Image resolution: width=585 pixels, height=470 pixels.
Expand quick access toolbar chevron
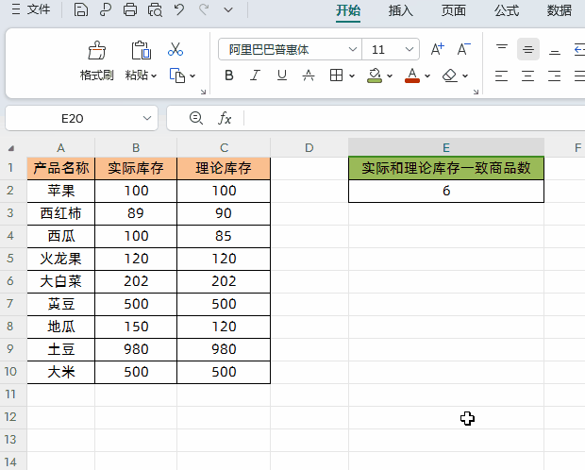tap(228, 10)
